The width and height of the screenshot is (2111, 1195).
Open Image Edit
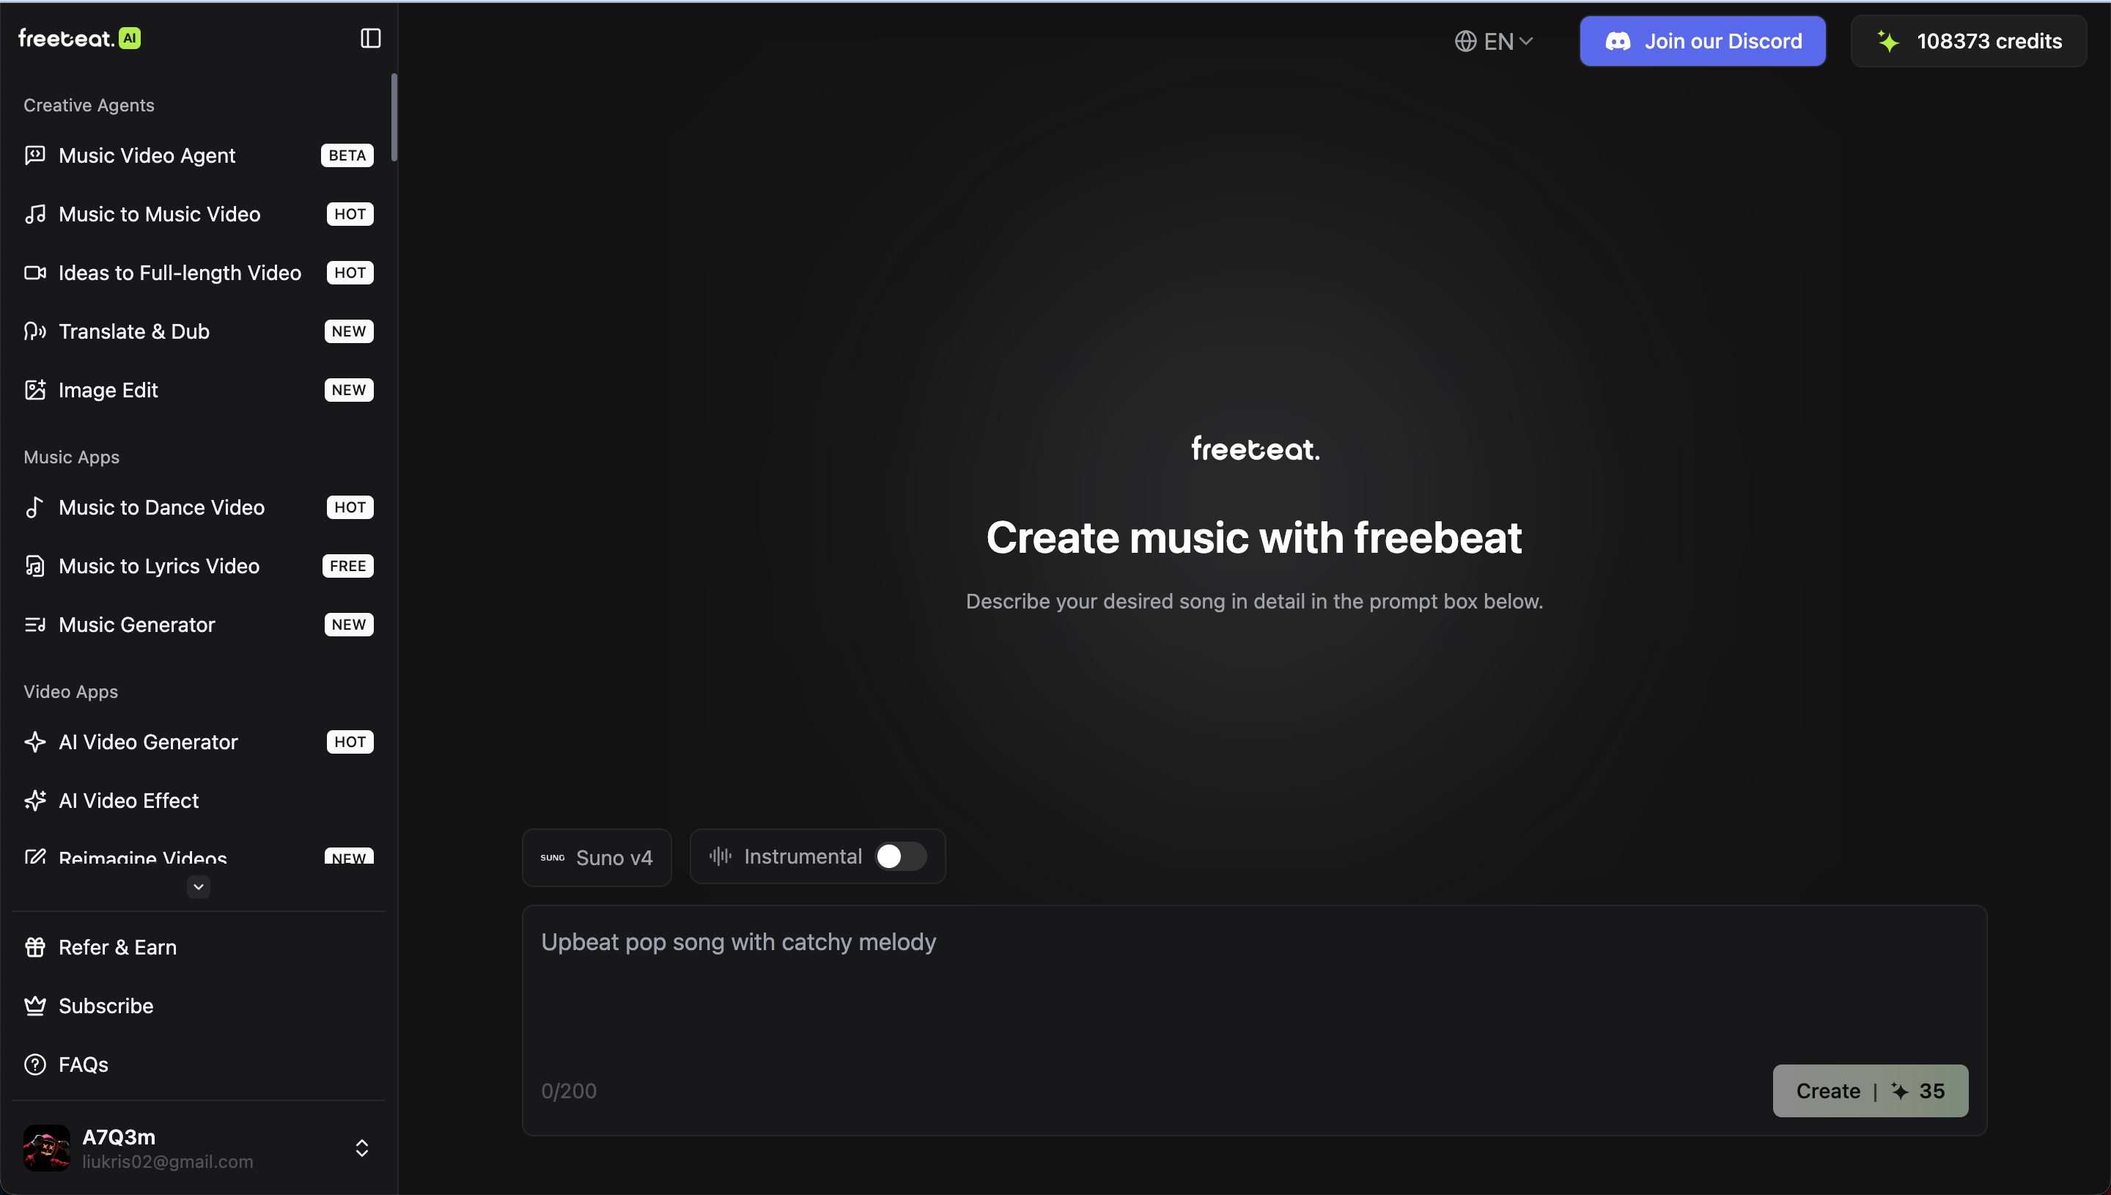[x=199, y=390]
